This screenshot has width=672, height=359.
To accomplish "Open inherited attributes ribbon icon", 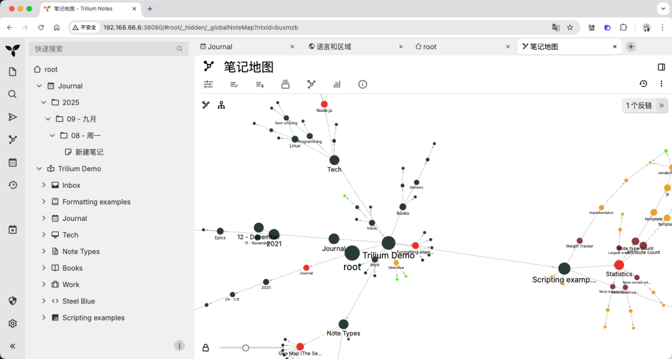I will (x=259, y=85).
